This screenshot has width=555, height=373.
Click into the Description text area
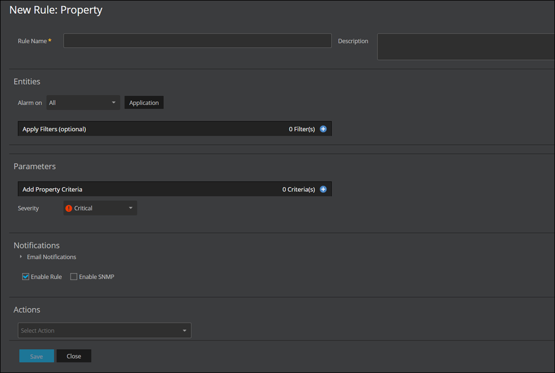465,46
